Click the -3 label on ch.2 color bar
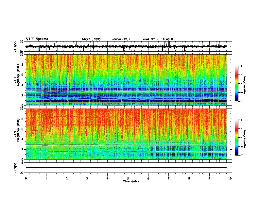 [241, 120]
